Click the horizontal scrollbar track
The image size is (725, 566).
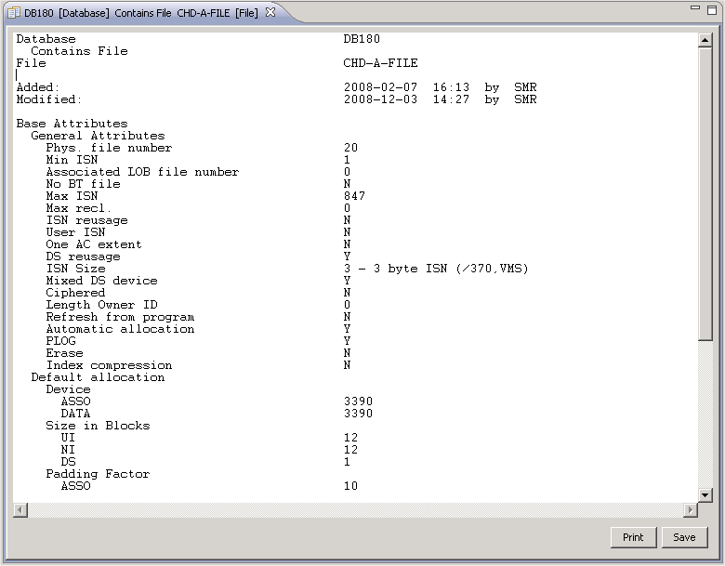(353, 510)
